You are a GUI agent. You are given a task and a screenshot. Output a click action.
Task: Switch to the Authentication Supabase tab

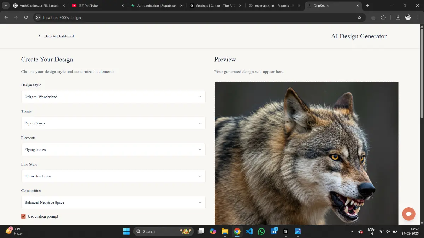[155, 6]
